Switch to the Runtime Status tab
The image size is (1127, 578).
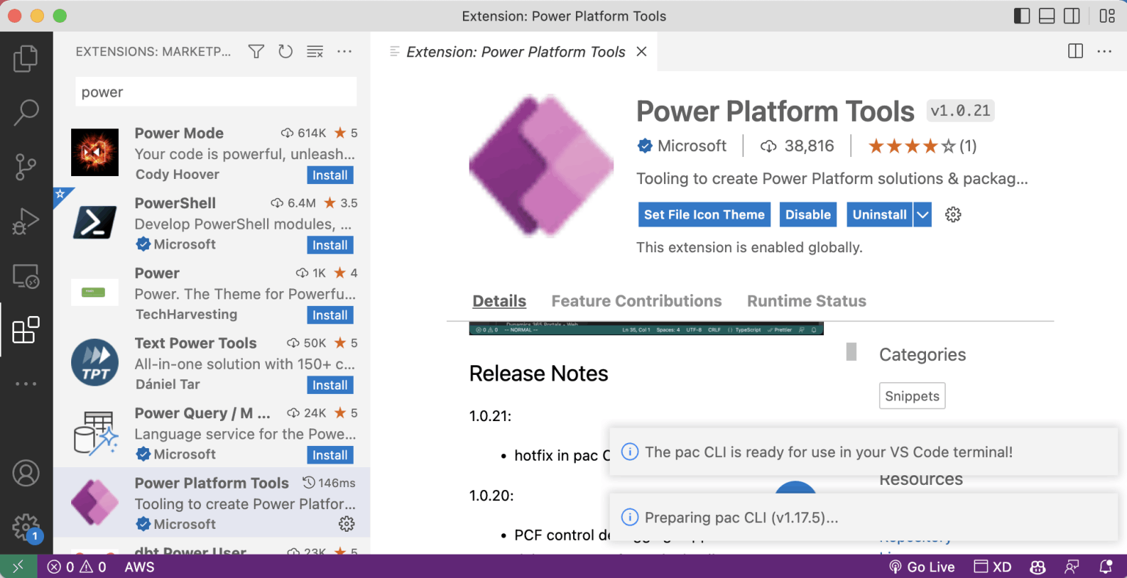806,301
